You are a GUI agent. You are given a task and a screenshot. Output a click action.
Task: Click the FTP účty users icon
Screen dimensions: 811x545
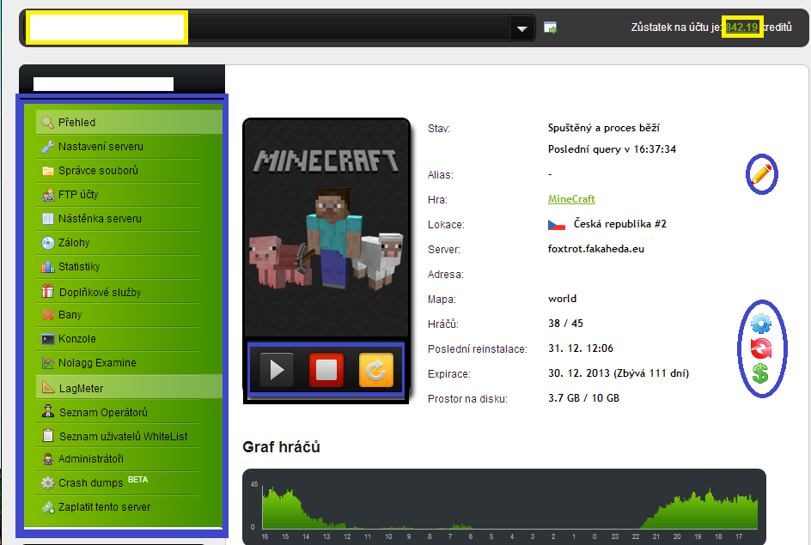click(x=47, y=195)
